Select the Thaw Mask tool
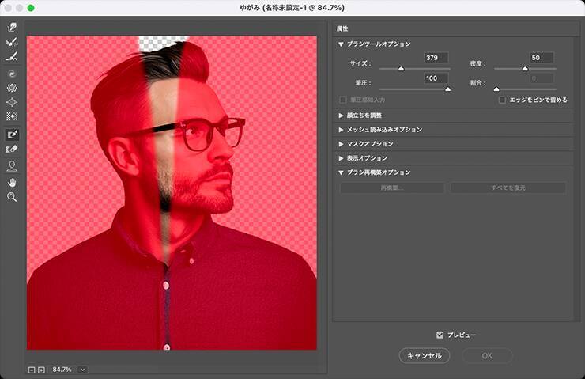585x379 pixels. pos(12,149)
